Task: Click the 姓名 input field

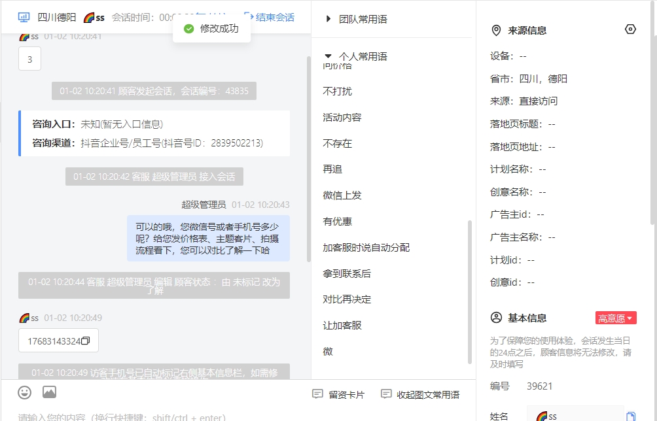Action: (575, 414)
